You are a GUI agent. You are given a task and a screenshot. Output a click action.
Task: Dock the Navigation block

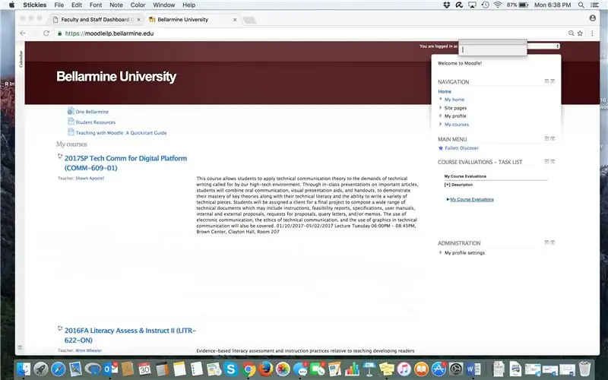click(553, 81)
